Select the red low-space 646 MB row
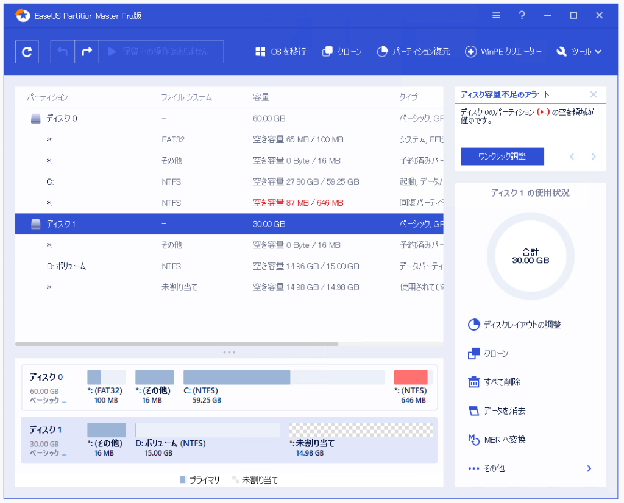 click(229, 203)
